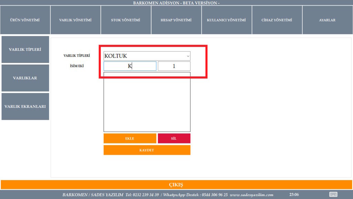
Task: Focus the İSİM EKİ text field containing K
Action: [x=130, y=66]
